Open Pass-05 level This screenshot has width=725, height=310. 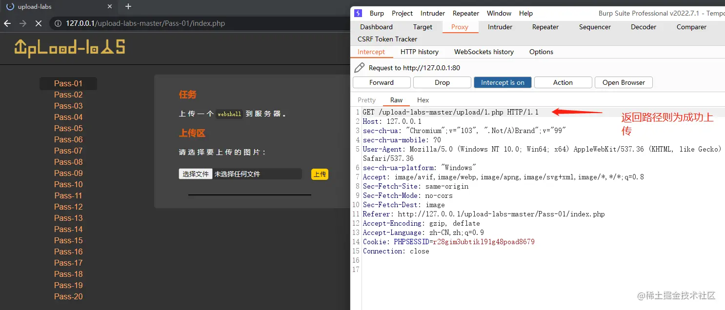68,128
